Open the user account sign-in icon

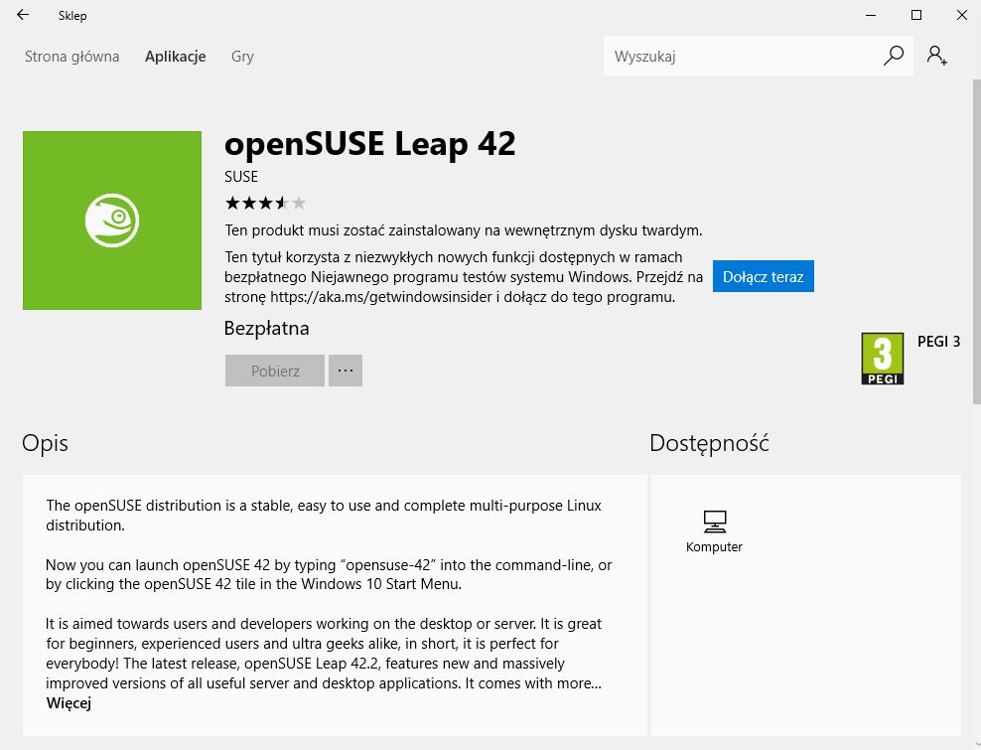tap(936, 56)
